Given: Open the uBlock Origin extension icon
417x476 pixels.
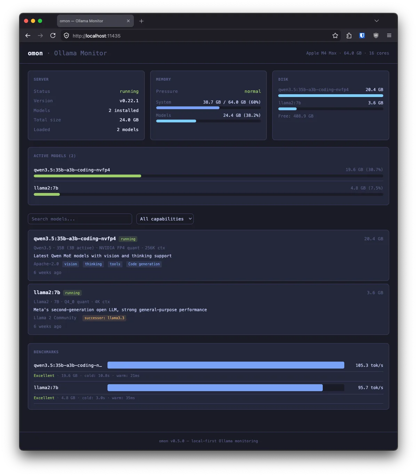Looking at the screenshot, I should click(376, 35).
